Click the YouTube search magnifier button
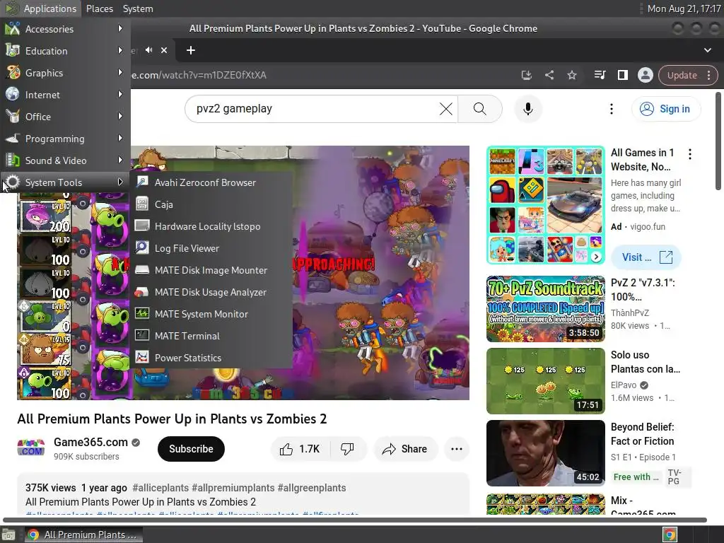 480,109
